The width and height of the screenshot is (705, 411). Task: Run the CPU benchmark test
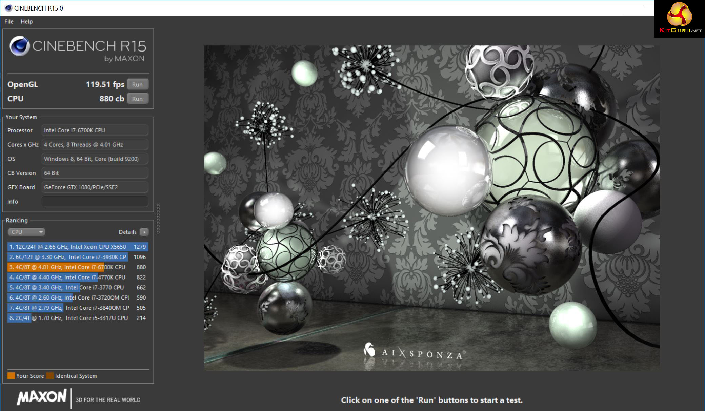[137, 99]
